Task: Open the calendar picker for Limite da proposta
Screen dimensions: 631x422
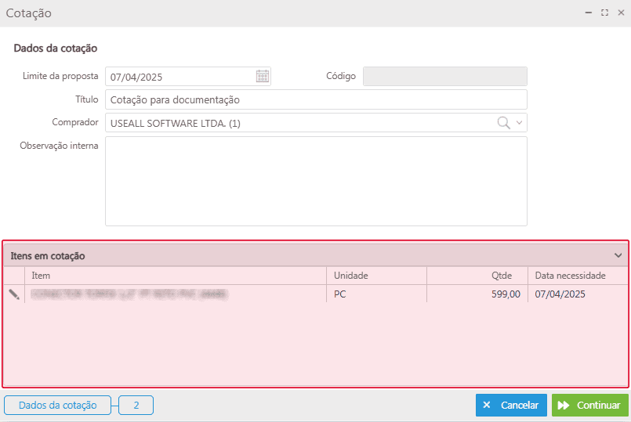Action: pos(263,77)
